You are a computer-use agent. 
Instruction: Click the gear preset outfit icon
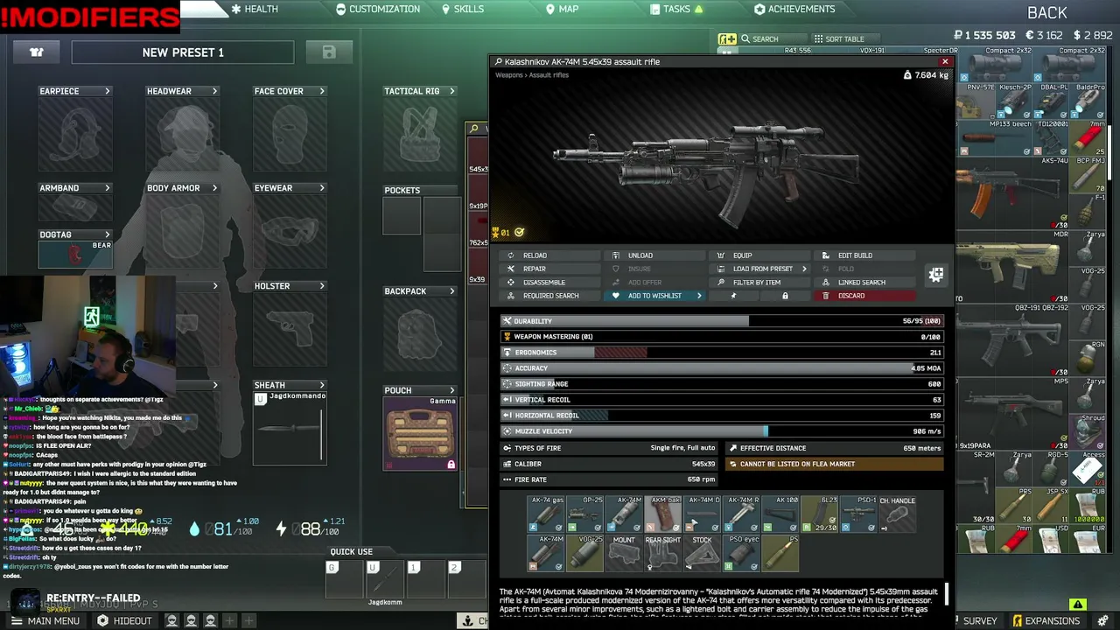point(37,52)
